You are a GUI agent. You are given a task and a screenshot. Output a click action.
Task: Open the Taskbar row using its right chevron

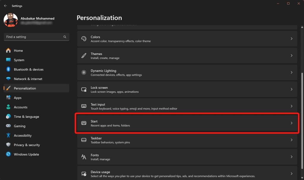click(x=291, y=140)
